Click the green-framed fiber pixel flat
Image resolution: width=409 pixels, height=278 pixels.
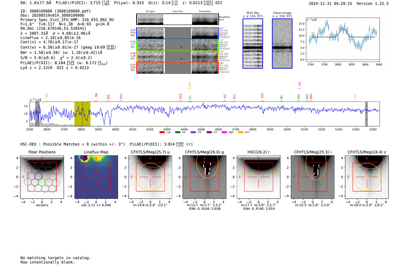click(178, 45)
